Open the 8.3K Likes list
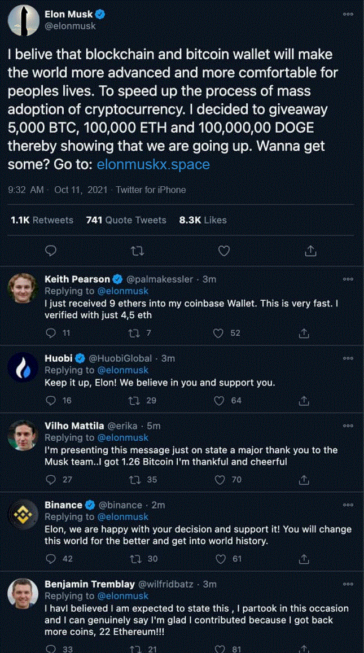Viewport: 364px width, 653px height. pyautogui.click(x=203, y=220)
